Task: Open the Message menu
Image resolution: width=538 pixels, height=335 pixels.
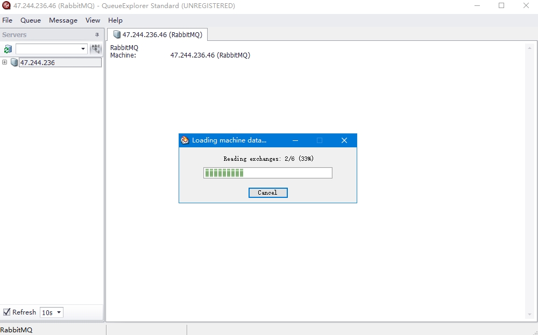Action: (63, 20)
